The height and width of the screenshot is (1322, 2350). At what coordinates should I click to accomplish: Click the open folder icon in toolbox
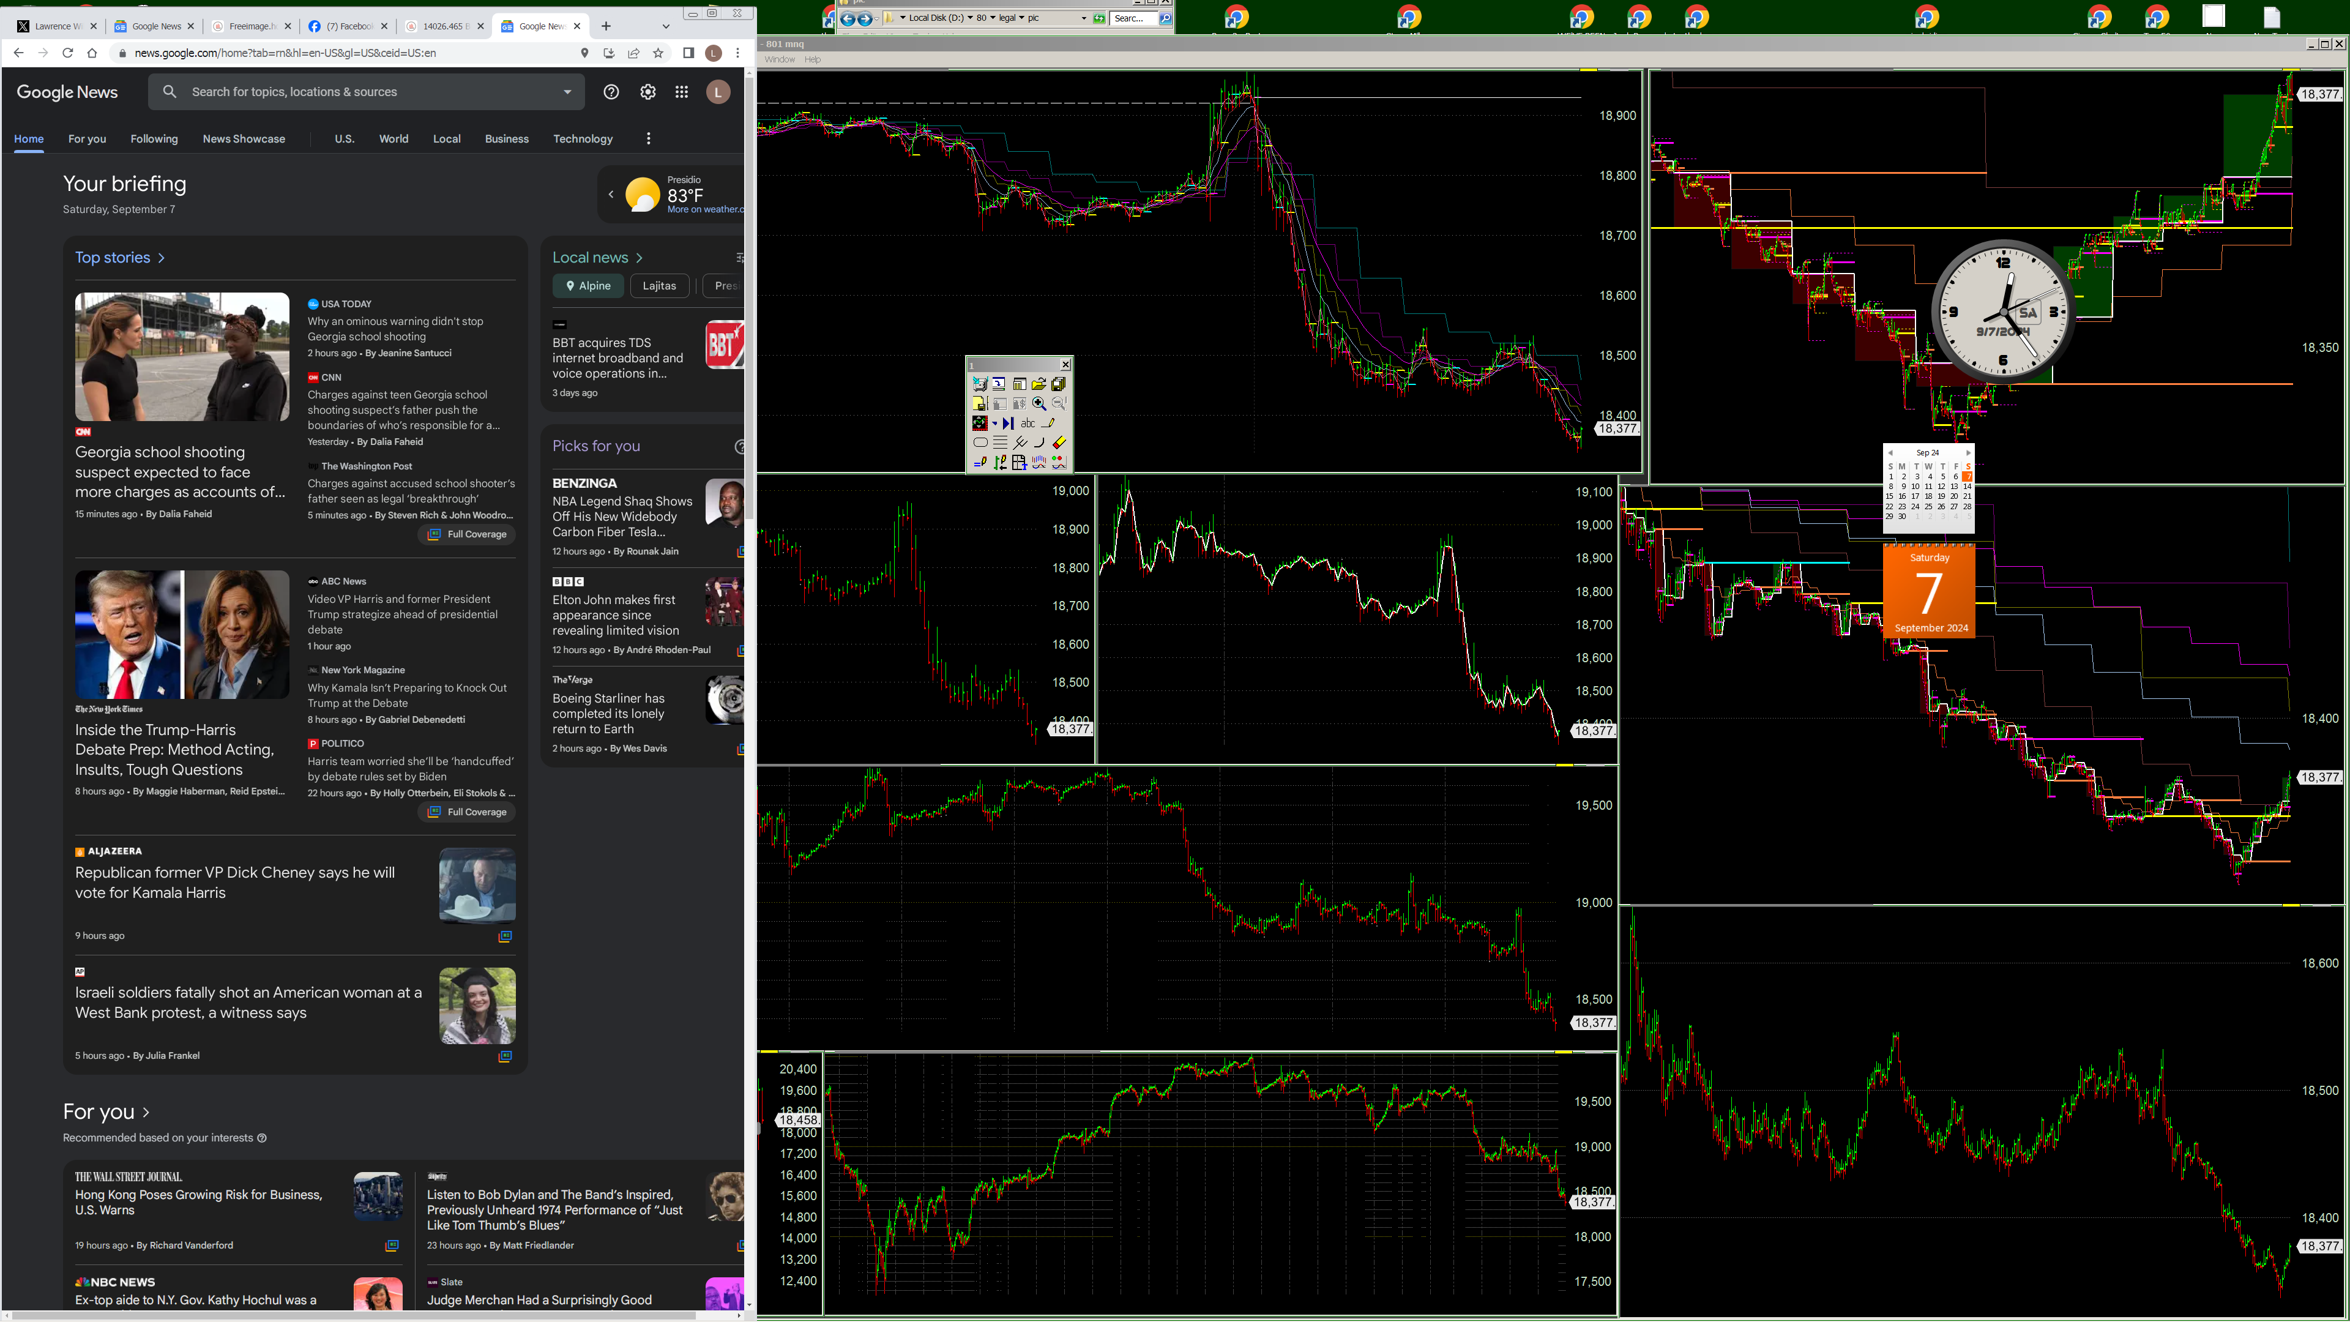click(x=1038, y=384)
